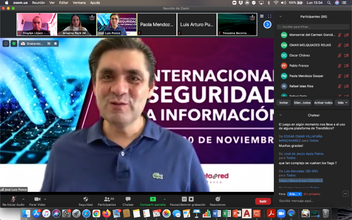Open the Chatear chat bubble icon
Image resolution: width=352 pixels, height=220 pixels.
pos(128,199)
